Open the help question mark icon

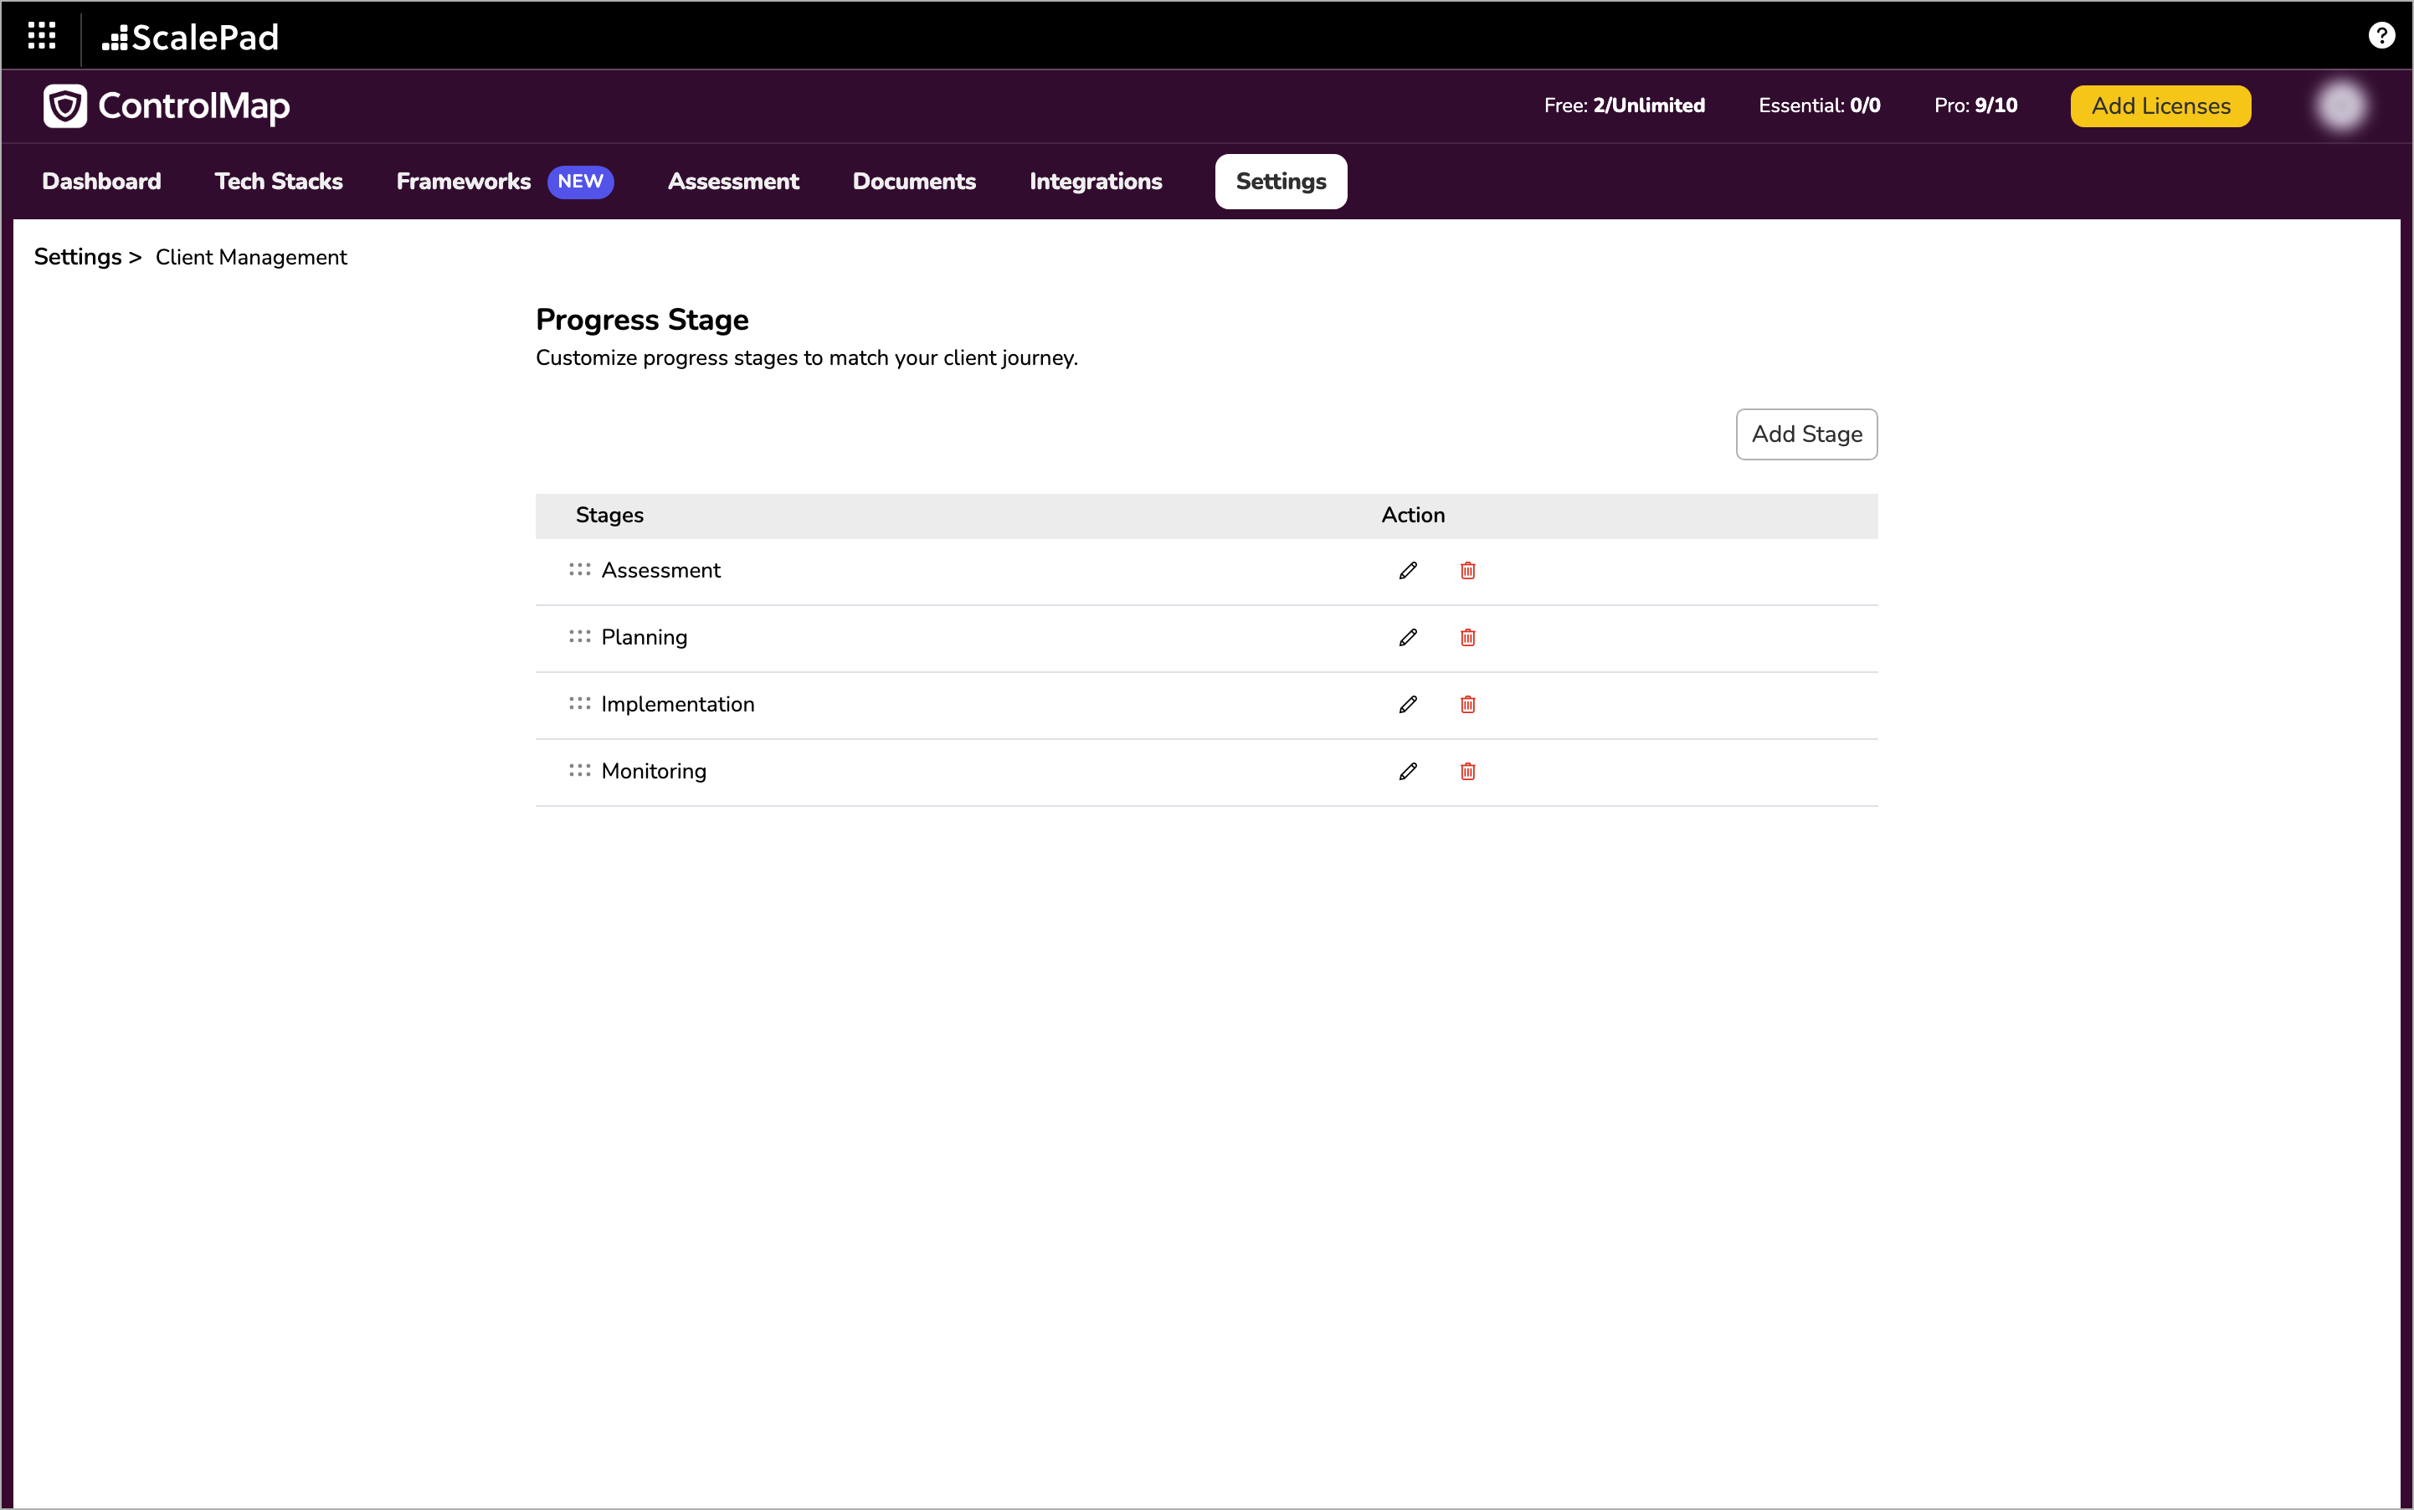pos(2381,36)
